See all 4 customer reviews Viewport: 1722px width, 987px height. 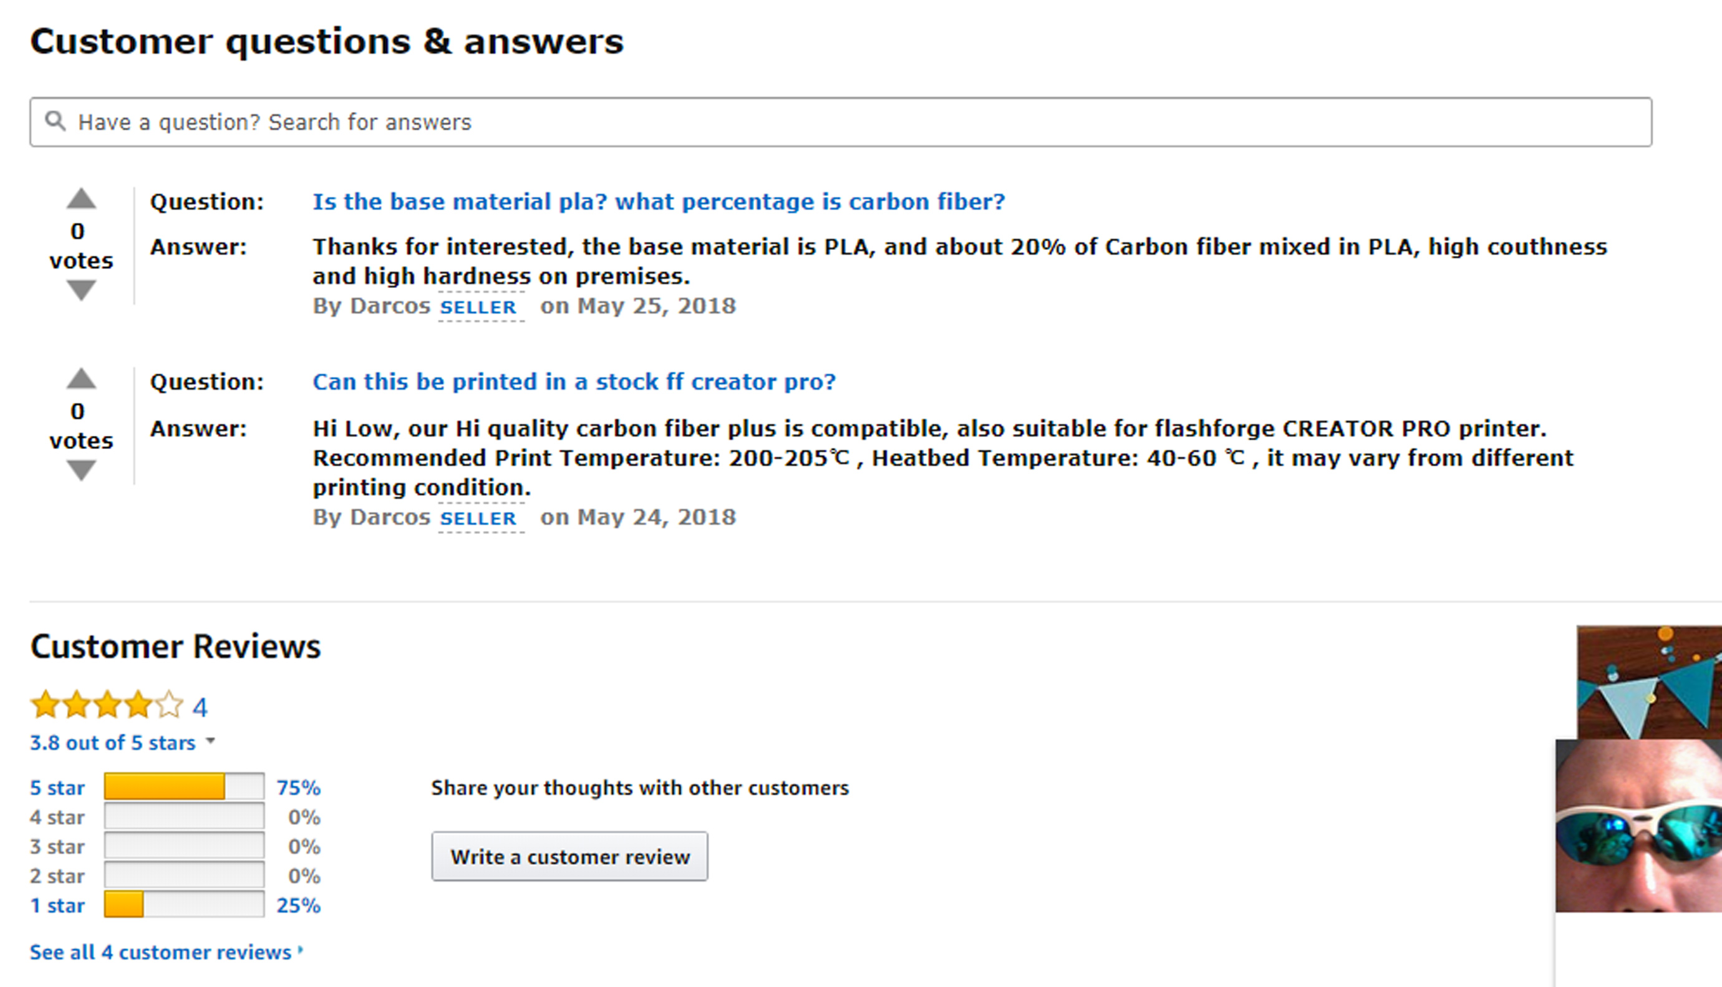pyautogui.click(x=161, y=951)
